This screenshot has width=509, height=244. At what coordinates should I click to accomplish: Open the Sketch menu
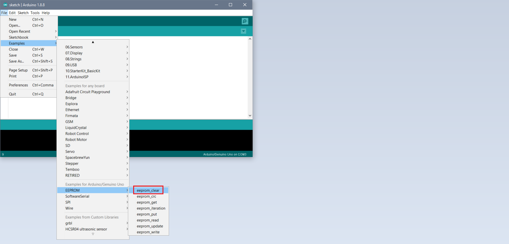click(x=23, y=13)
